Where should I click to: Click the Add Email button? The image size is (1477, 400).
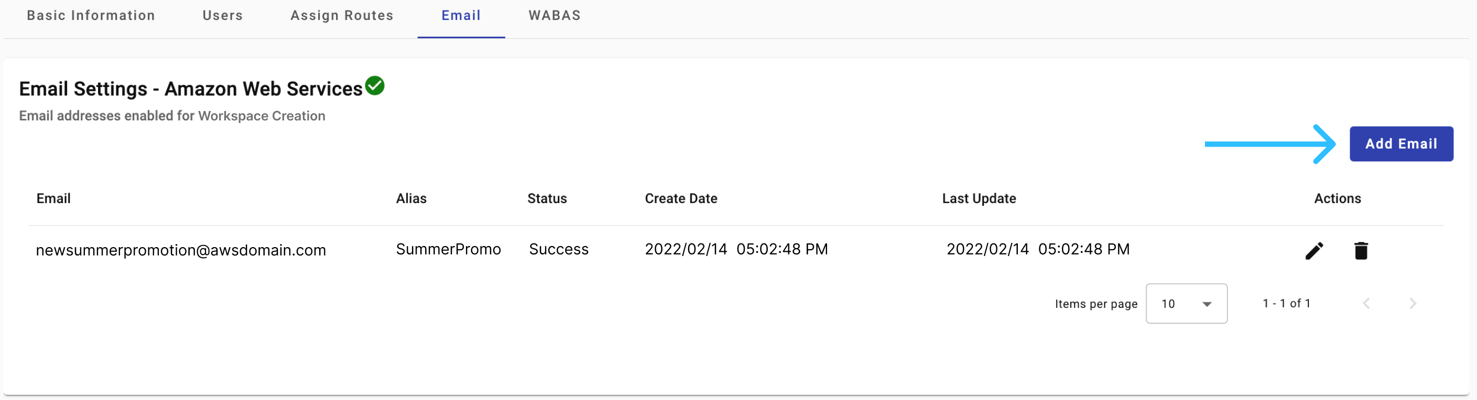(1402, 144)
